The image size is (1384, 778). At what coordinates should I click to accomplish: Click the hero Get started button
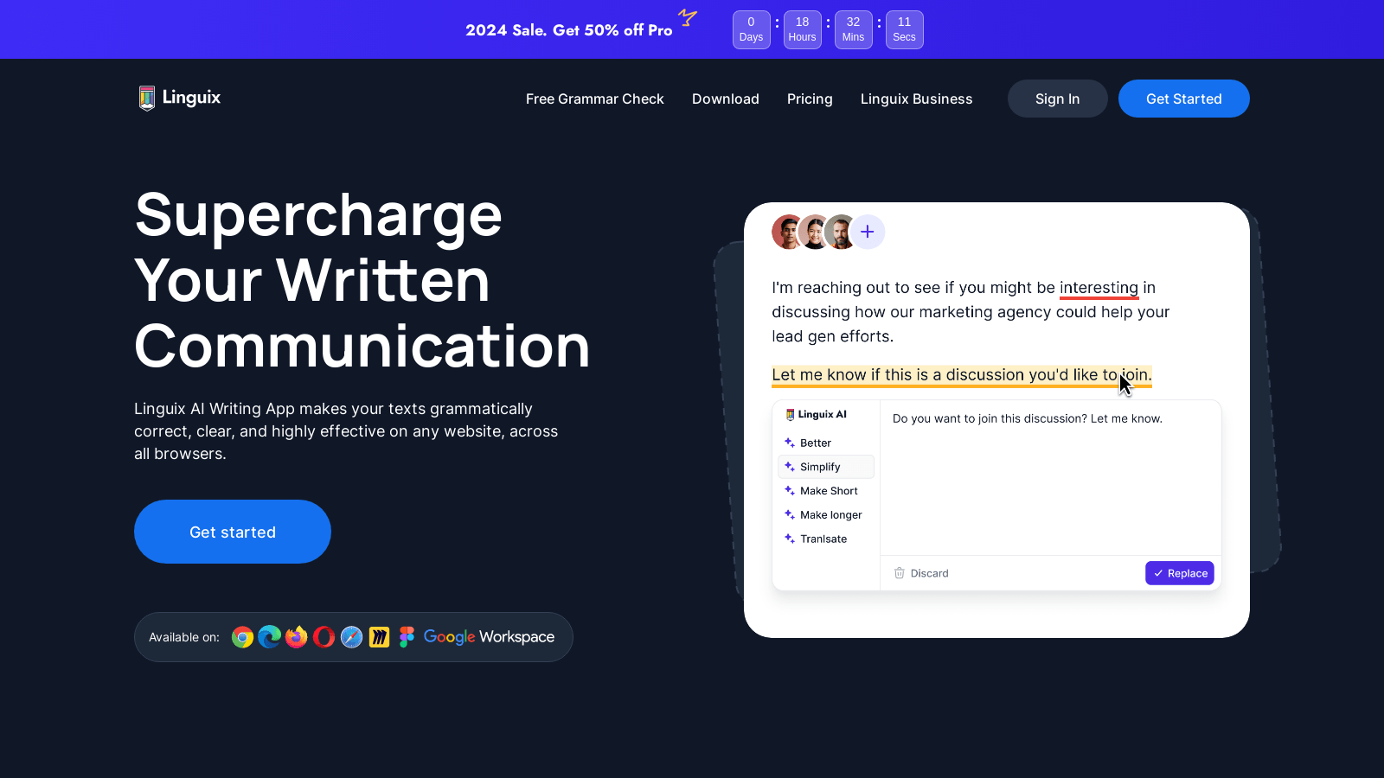click(233, 532)
